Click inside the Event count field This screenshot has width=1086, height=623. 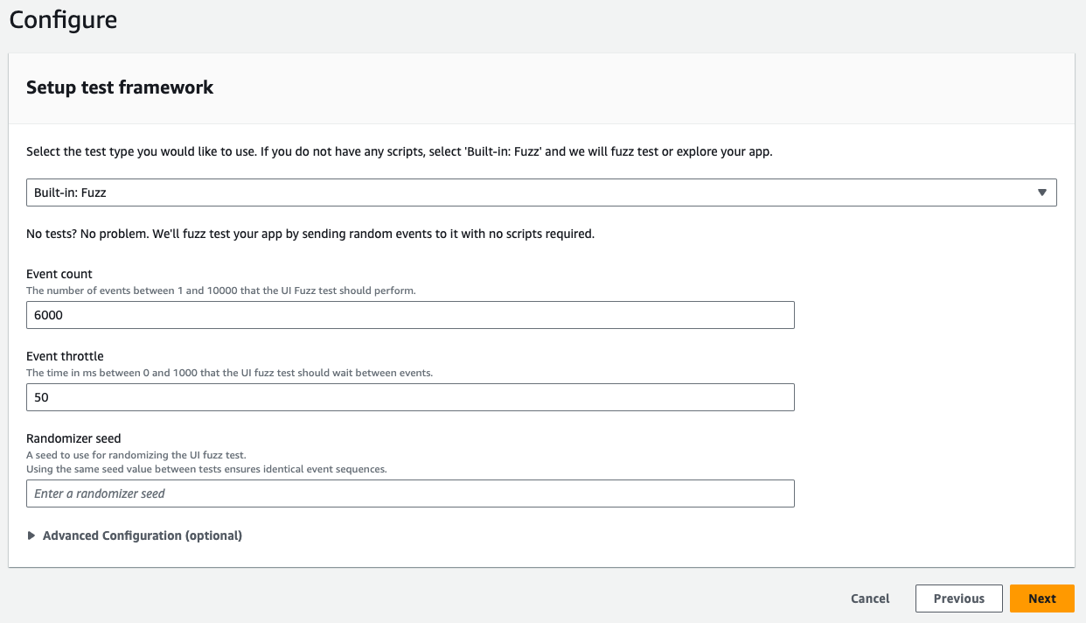tap(409, 314)
